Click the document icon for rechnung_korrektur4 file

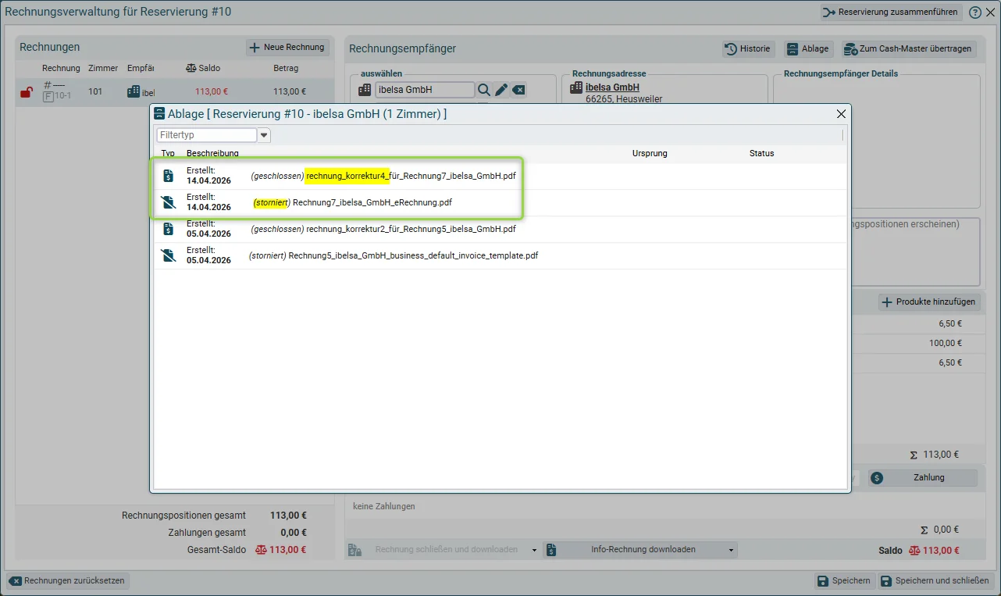(168, 176)
